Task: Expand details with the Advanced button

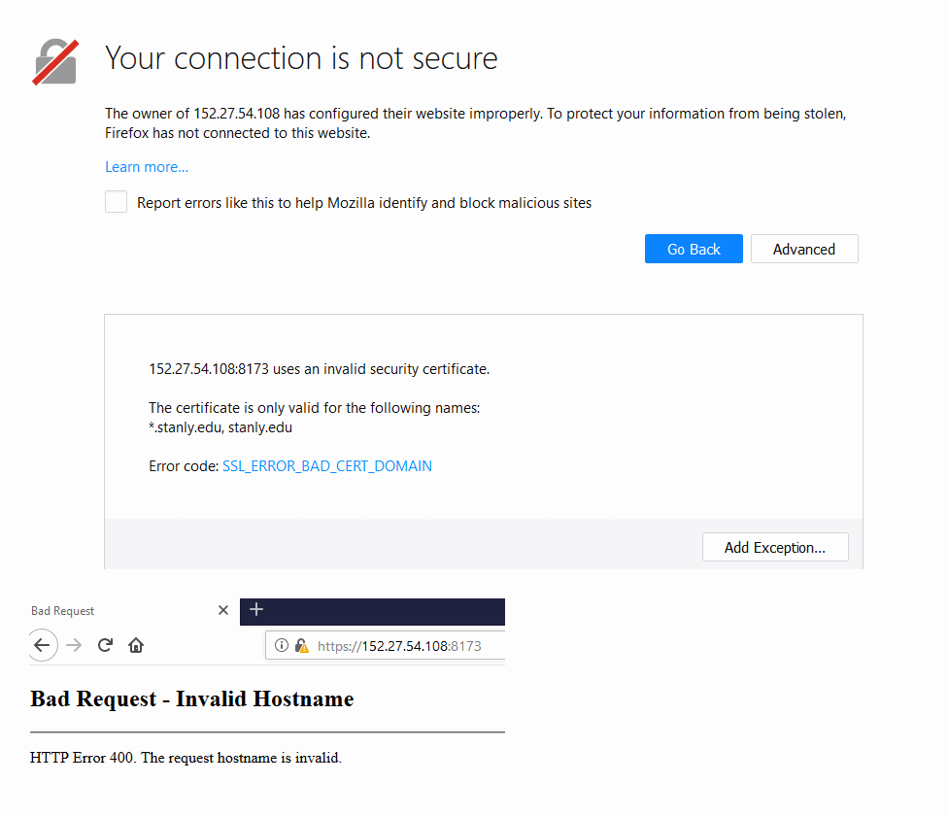Action: click(x=803, y=249)
